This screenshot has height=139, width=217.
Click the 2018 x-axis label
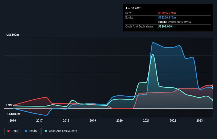(66, 121)
